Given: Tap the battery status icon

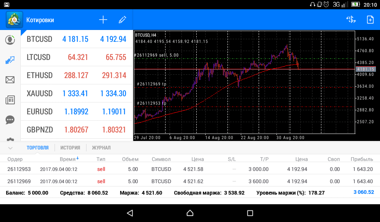Looking at the screenshot, I should tap(356, 4).
